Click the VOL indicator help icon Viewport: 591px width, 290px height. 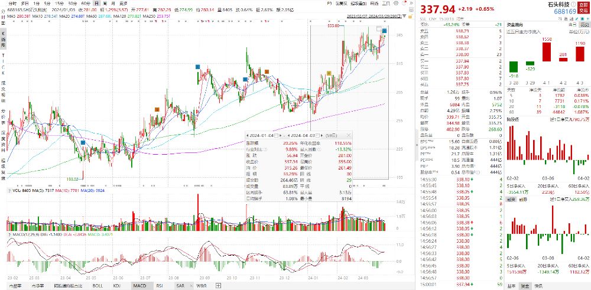(x=9, y=191)
